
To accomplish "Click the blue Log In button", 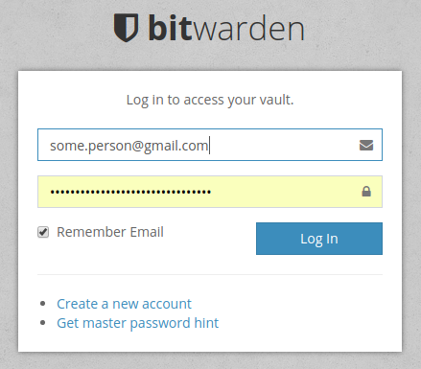I will 319,239.
